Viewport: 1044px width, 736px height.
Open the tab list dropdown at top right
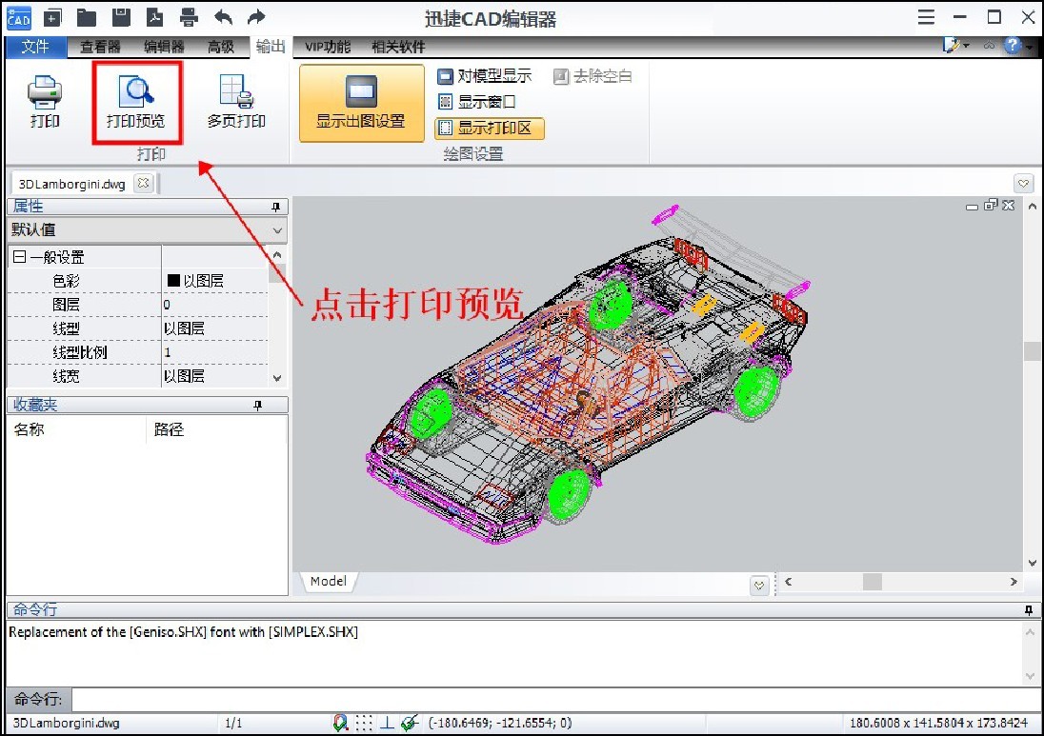tap(1023, 183)
